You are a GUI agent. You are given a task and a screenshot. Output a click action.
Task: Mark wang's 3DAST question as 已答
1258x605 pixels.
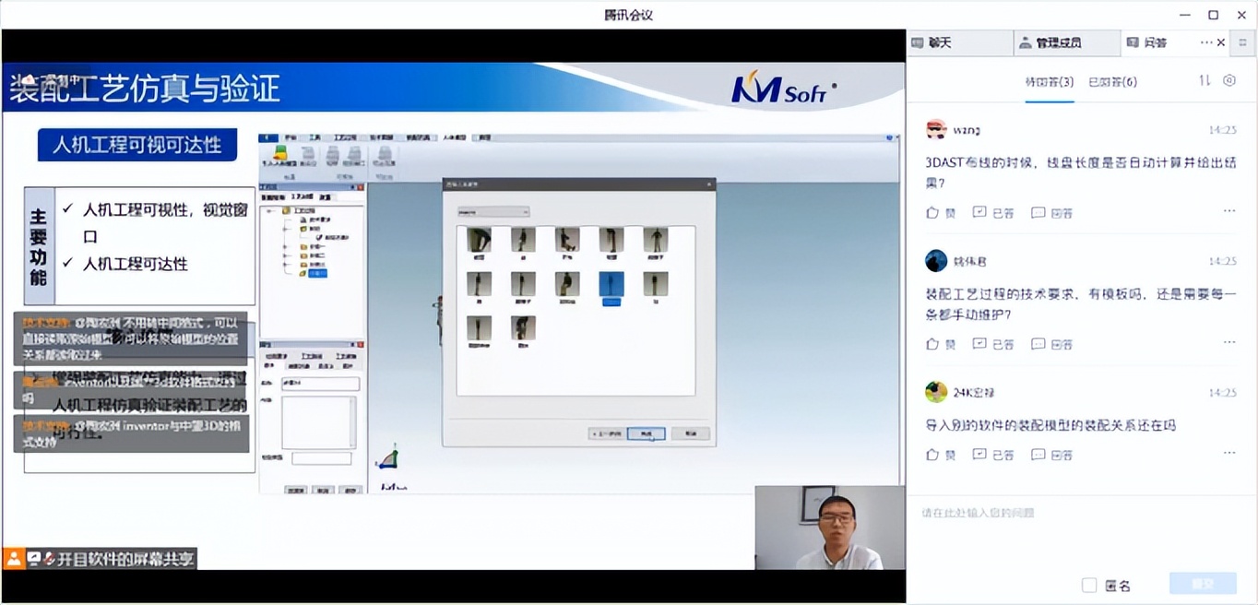993,213
